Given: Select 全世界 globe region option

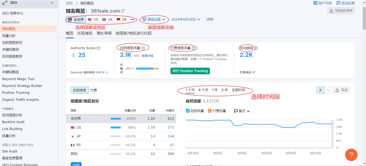Looking at the screenshot, I should 76,20.
